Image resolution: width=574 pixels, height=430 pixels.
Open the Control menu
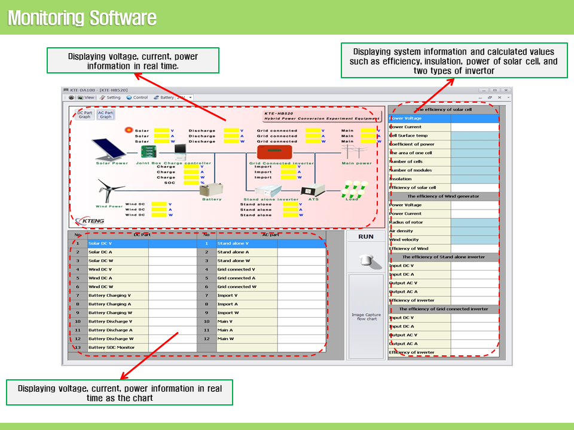[x=137, y=97]
